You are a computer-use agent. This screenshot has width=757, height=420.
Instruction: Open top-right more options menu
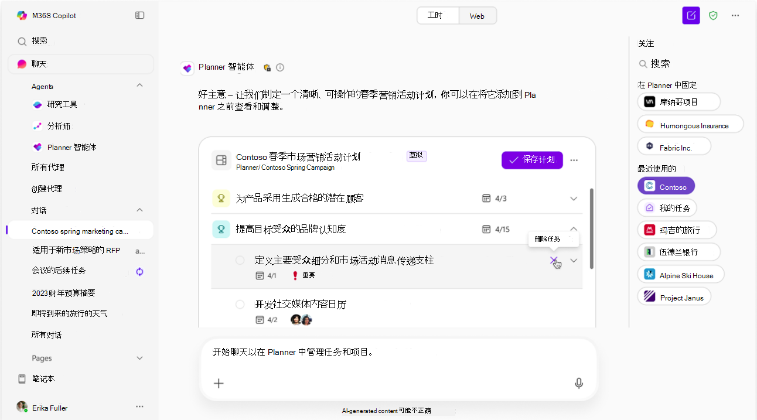click(735, 15)
